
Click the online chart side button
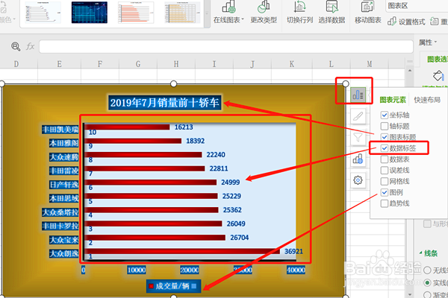pos(358,159)
